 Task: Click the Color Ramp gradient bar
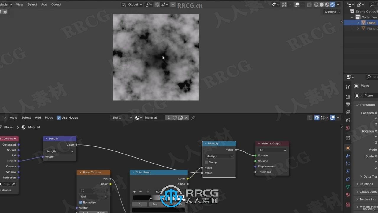point(159,198)
